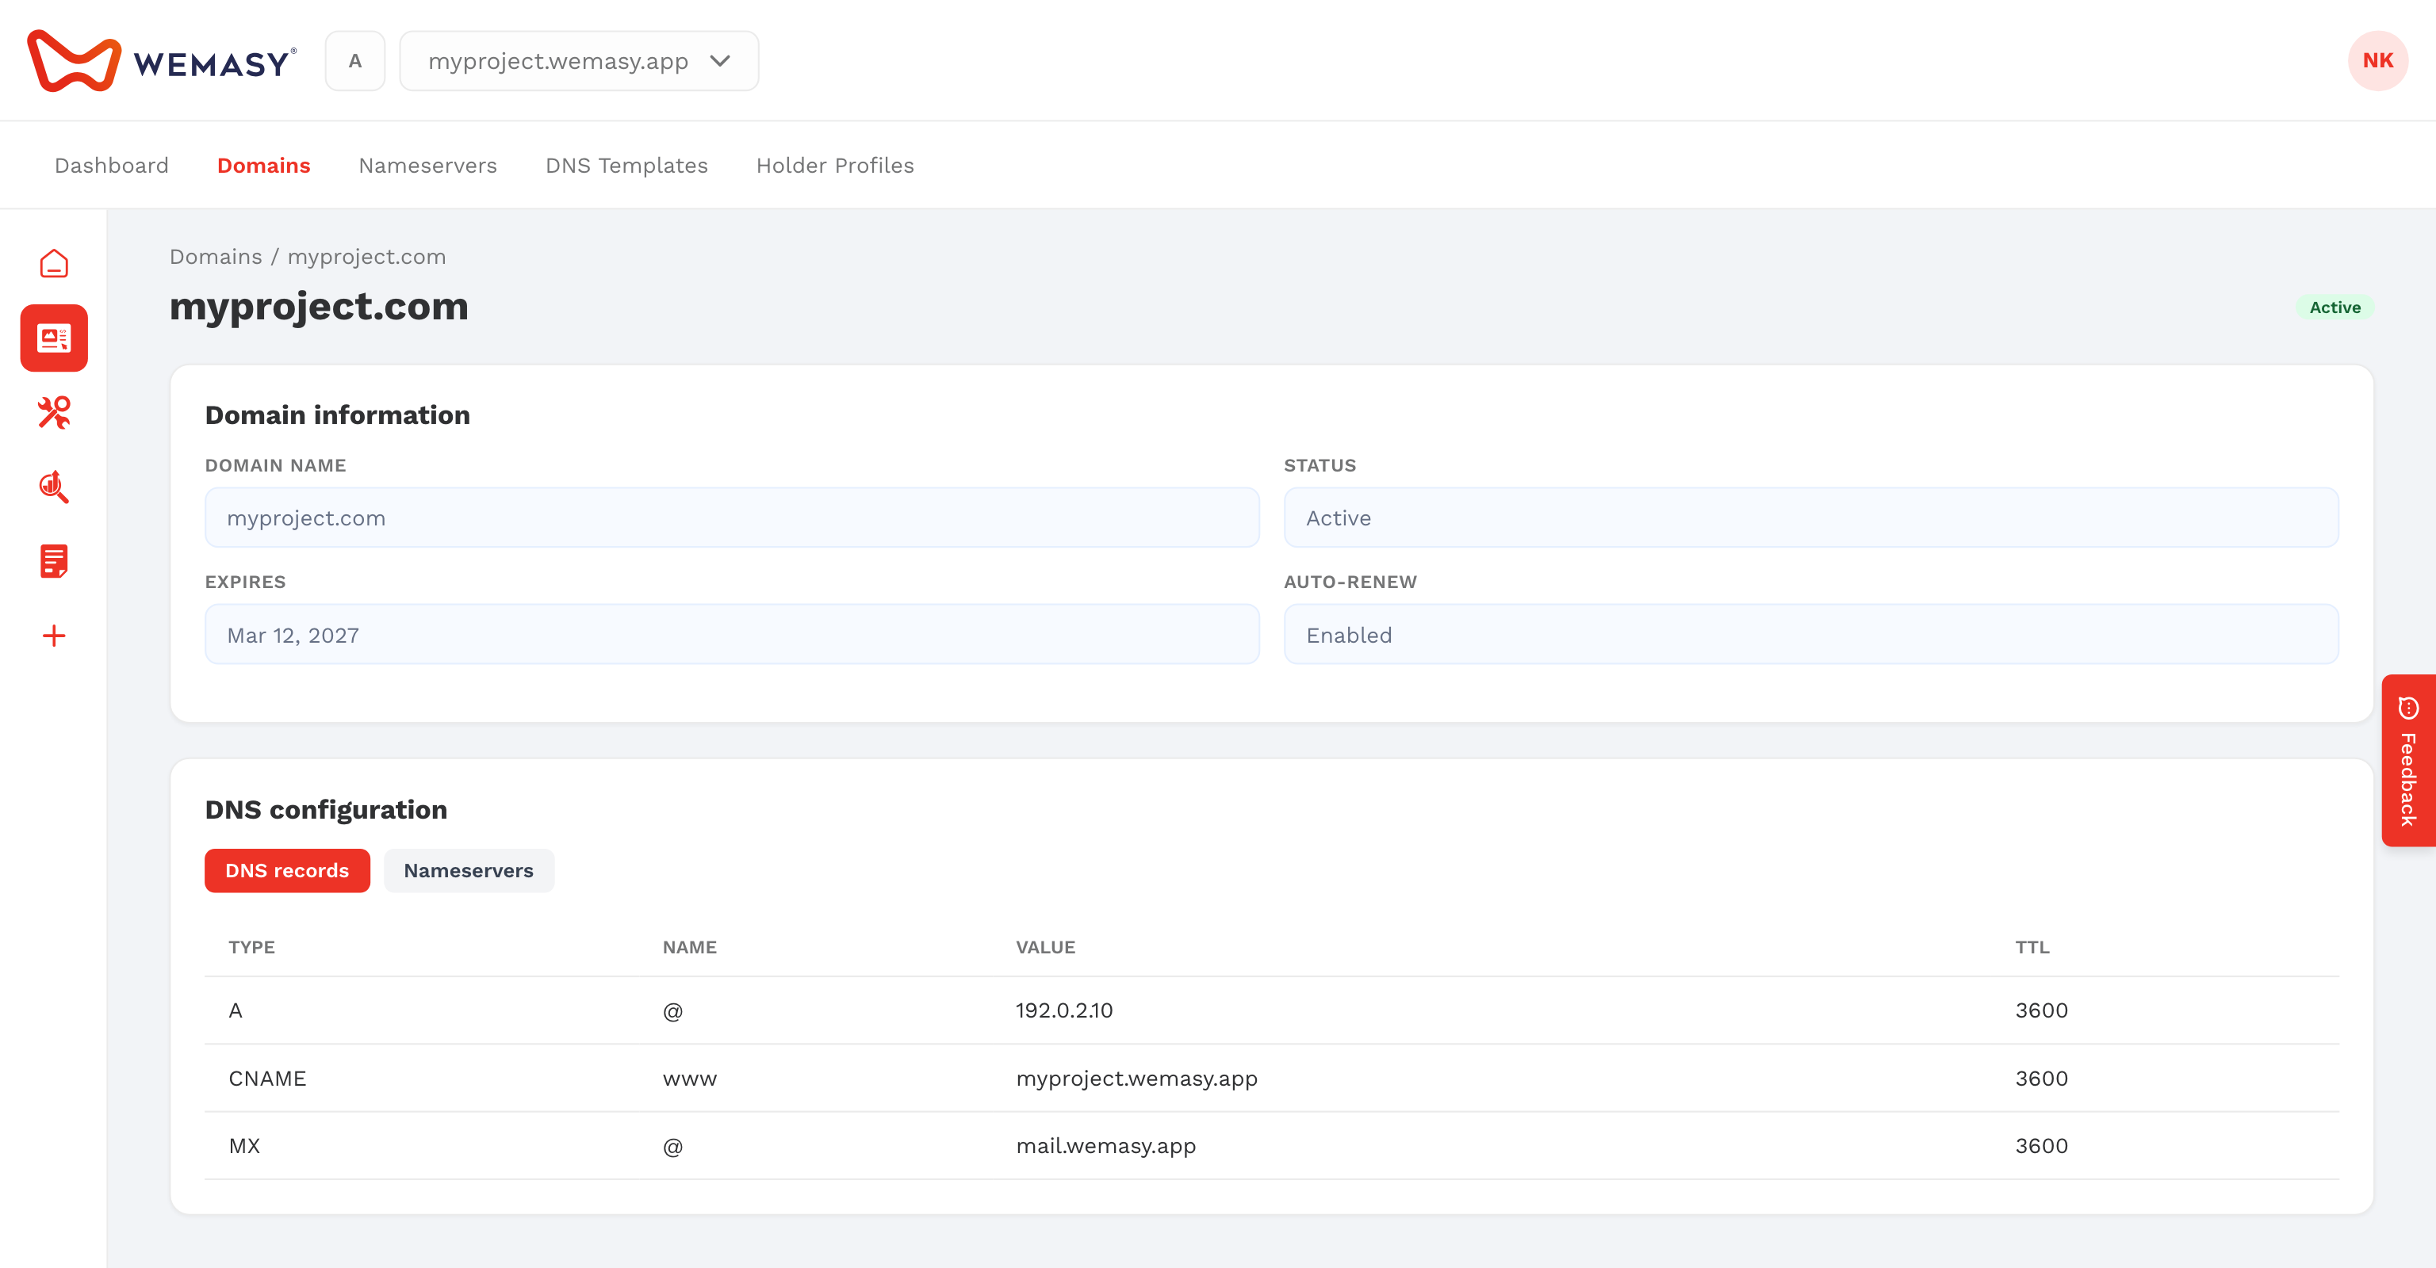Click the Domain information heading
2436x1268 pixels.
(x=338, y=414)
